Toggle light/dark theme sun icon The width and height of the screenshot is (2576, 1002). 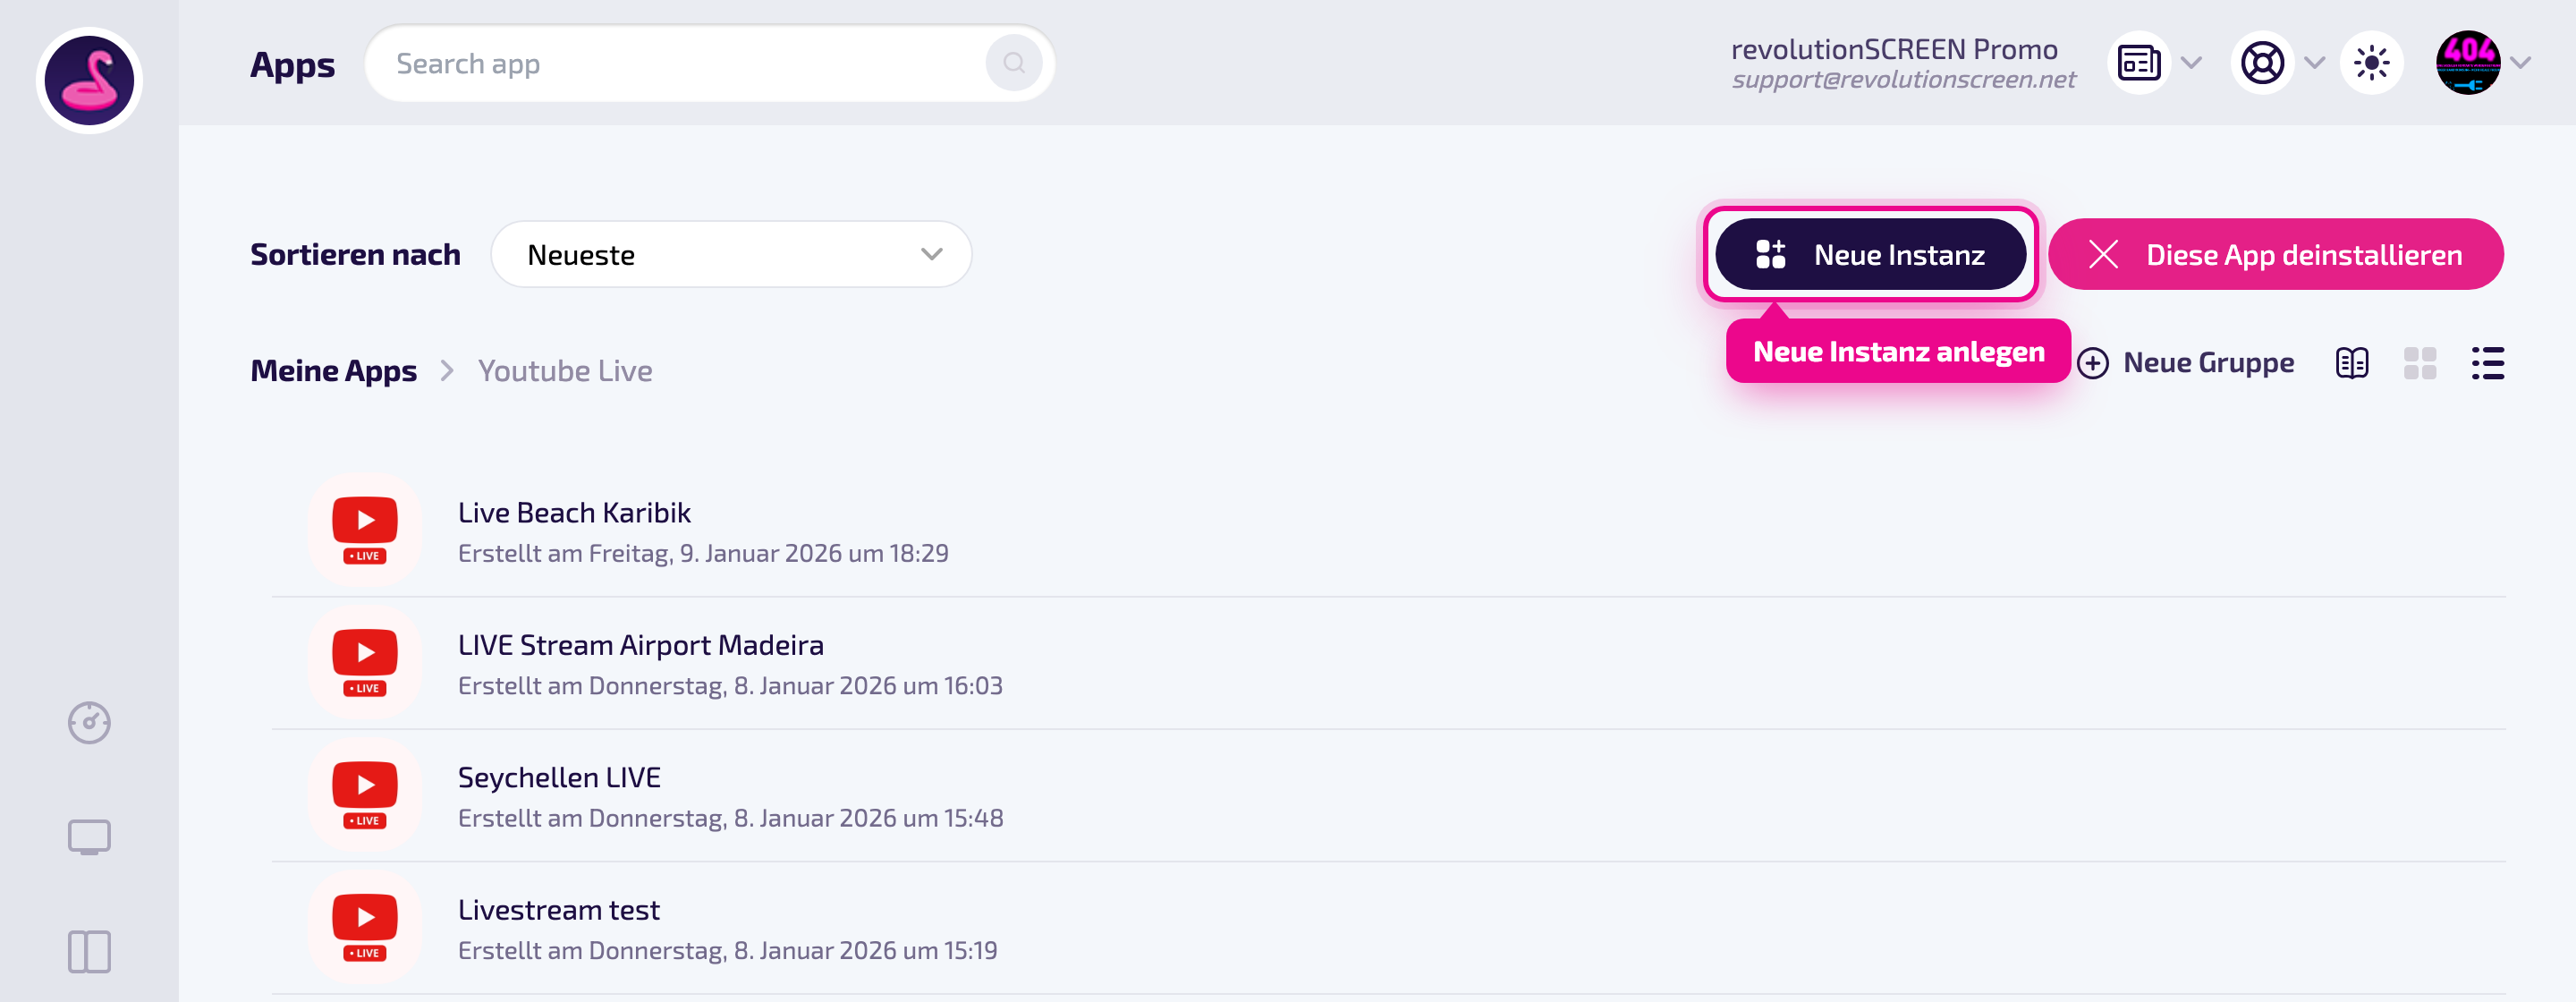coord(2371,63)
